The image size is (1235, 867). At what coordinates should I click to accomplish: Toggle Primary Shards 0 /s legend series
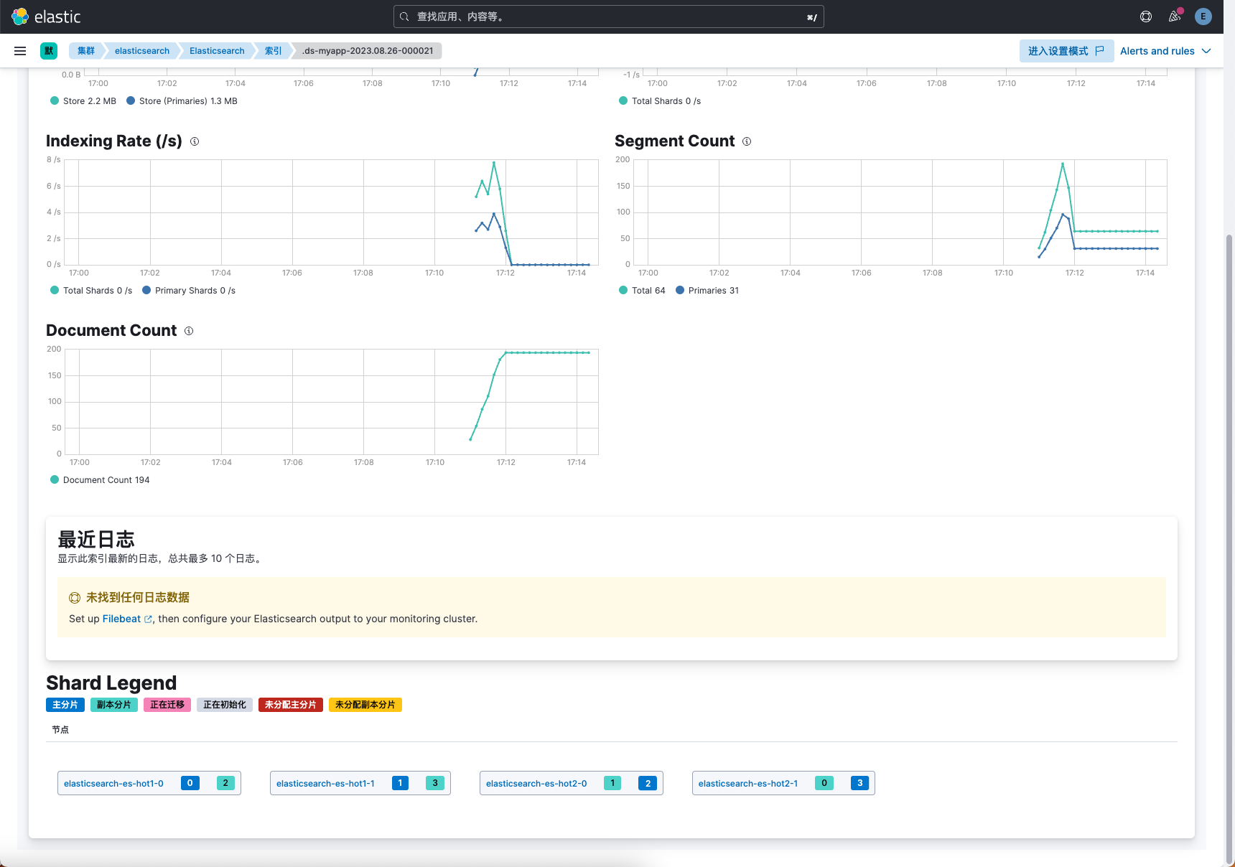[189, 291]
